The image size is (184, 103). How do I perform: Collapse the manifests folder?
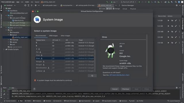[x=6, y=11]
